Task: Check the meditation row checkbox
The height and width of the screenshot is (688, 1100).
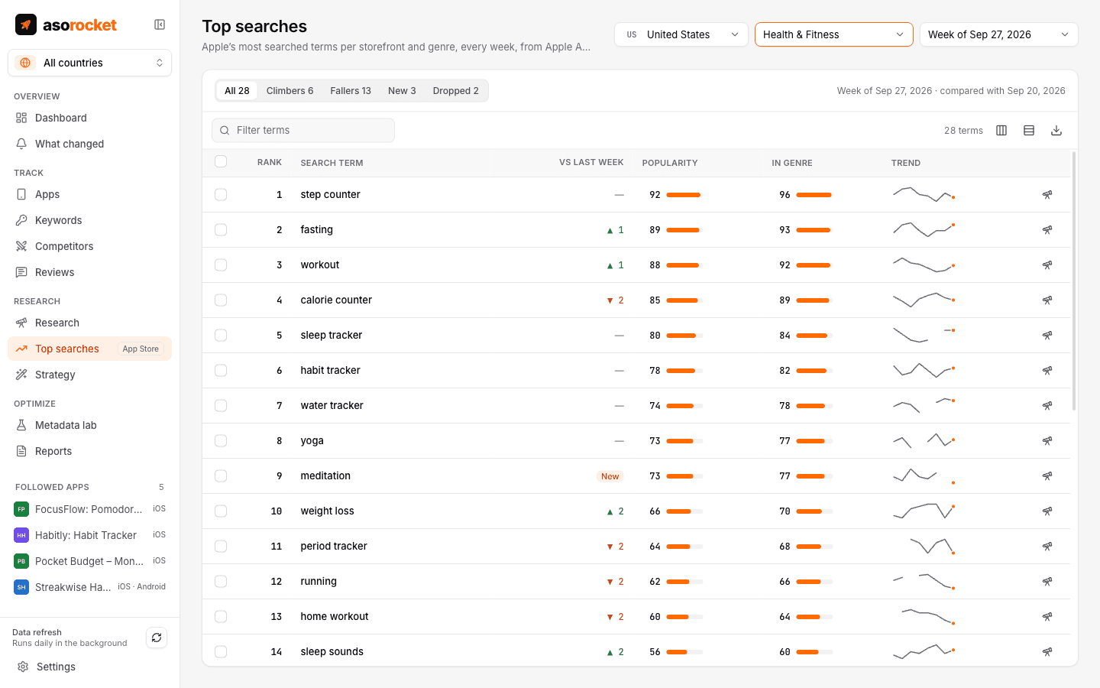Action: (x=221, y=476)
